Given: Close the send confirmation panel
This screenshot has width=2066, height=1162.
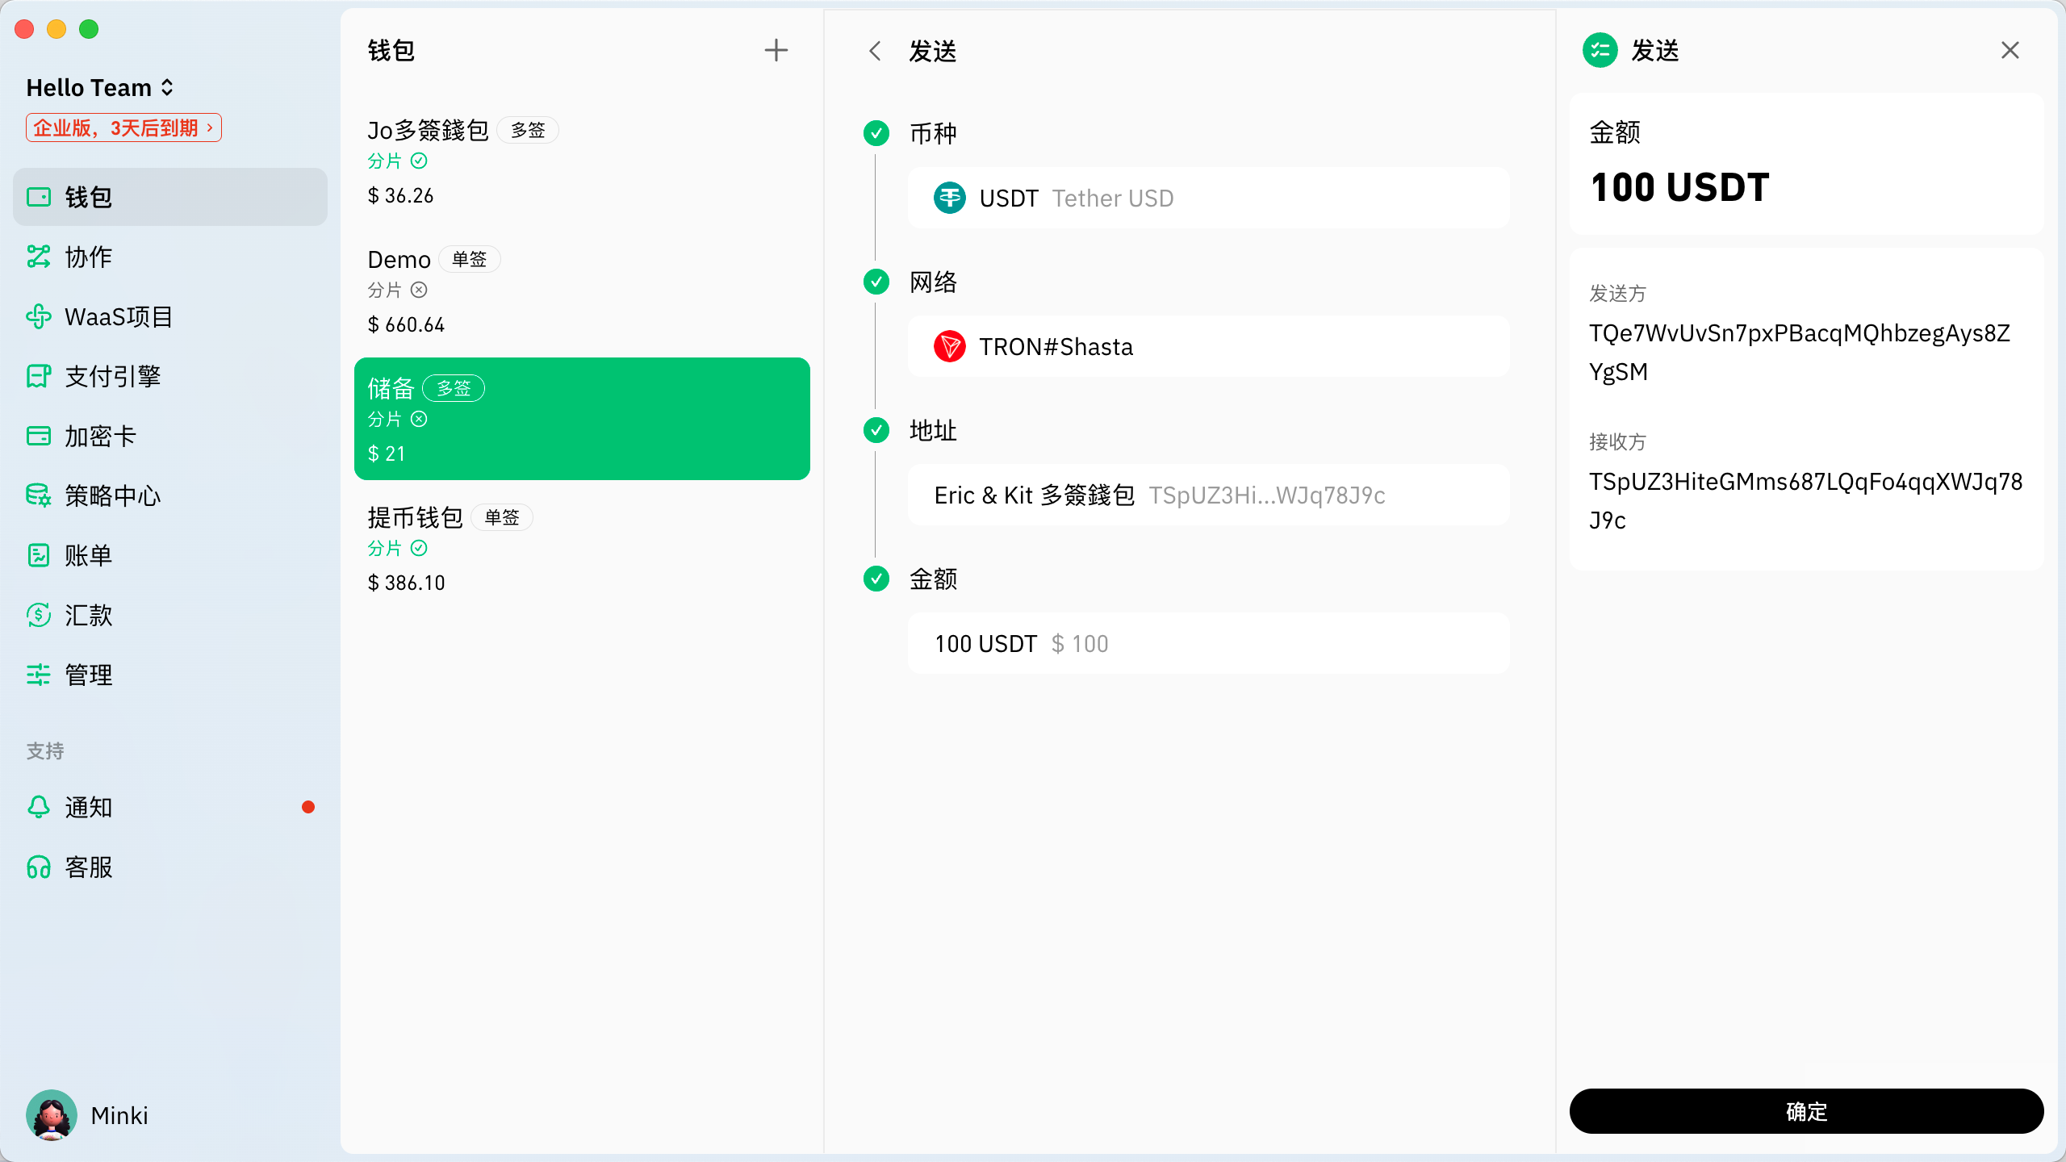Looking at the screenshot, I should pyautogui.click(x=2010, y=50).
